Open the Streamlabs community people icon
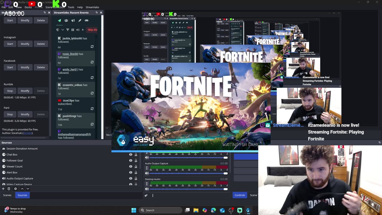Image resolution: width=382 pixels, height=215 pixels. (66, 21)
